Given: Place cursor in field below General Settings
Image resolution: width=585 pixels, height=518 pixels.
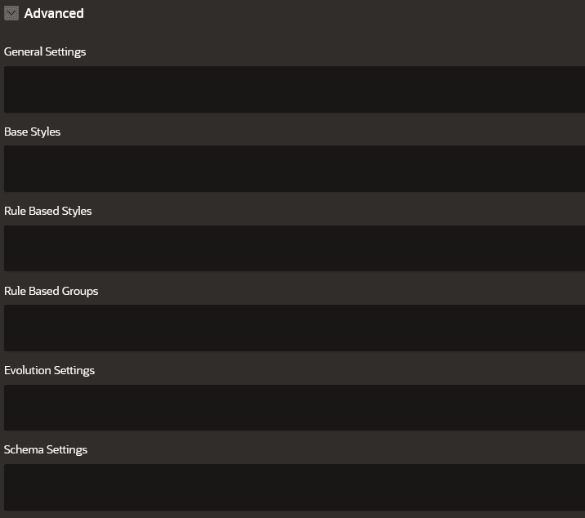Looking at the screenshot, I should [294, 90].
